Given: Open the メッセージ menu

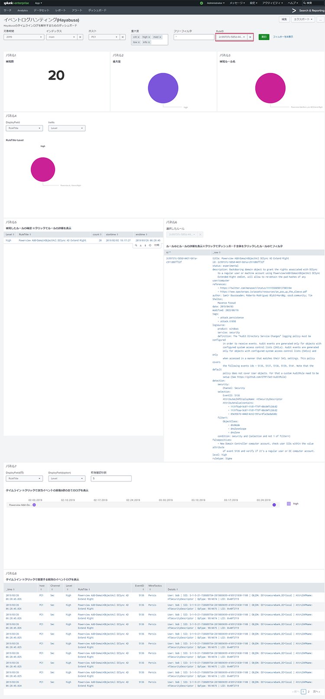Looking at the screenshot, I should pos(237,3).
